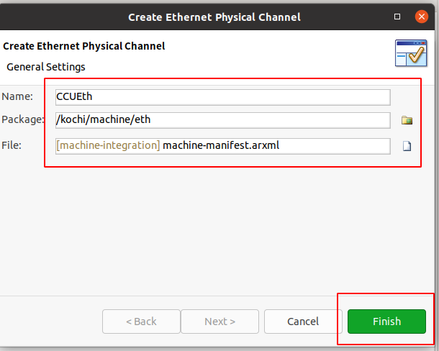Viewport: 439px width, 351px height.
Task: Maximize the Create Ethernet Physical Channel dialog
Action: click(397, 17)
